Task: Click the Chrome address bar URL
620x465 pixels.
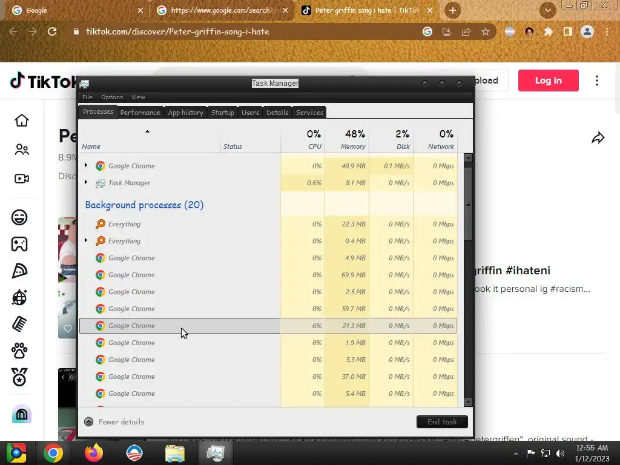Action: [177, 31]
